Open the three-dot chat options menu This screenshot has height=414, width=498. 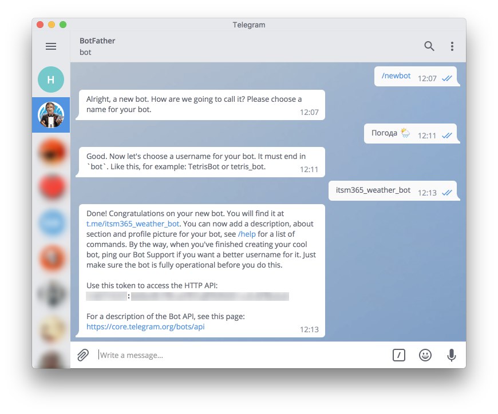point(452,46)
